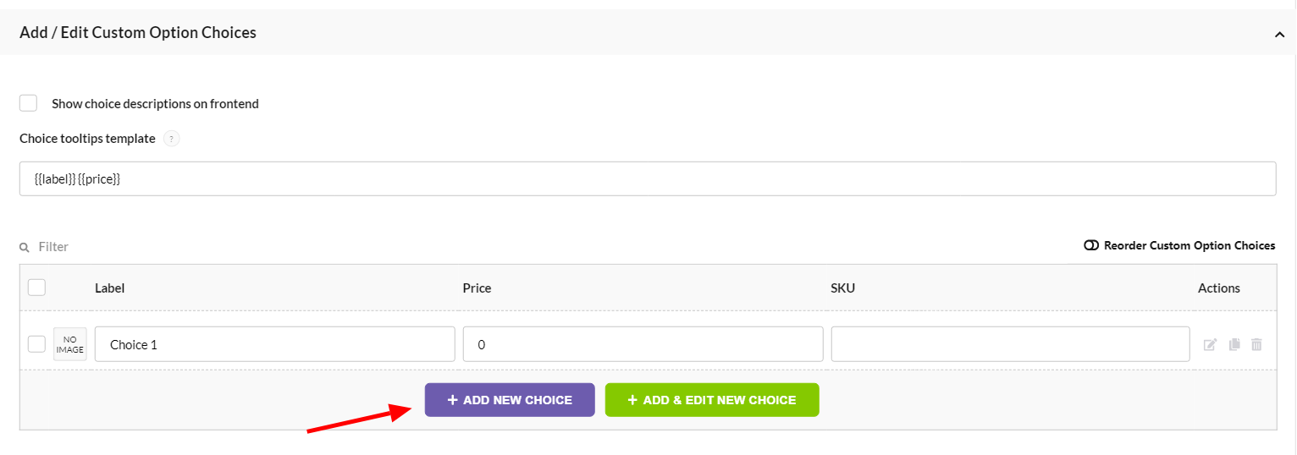This screenshot has height=455, width=1297.
Task: Click the Filter magnifier search icon
Action: click(x=25, y=247)
